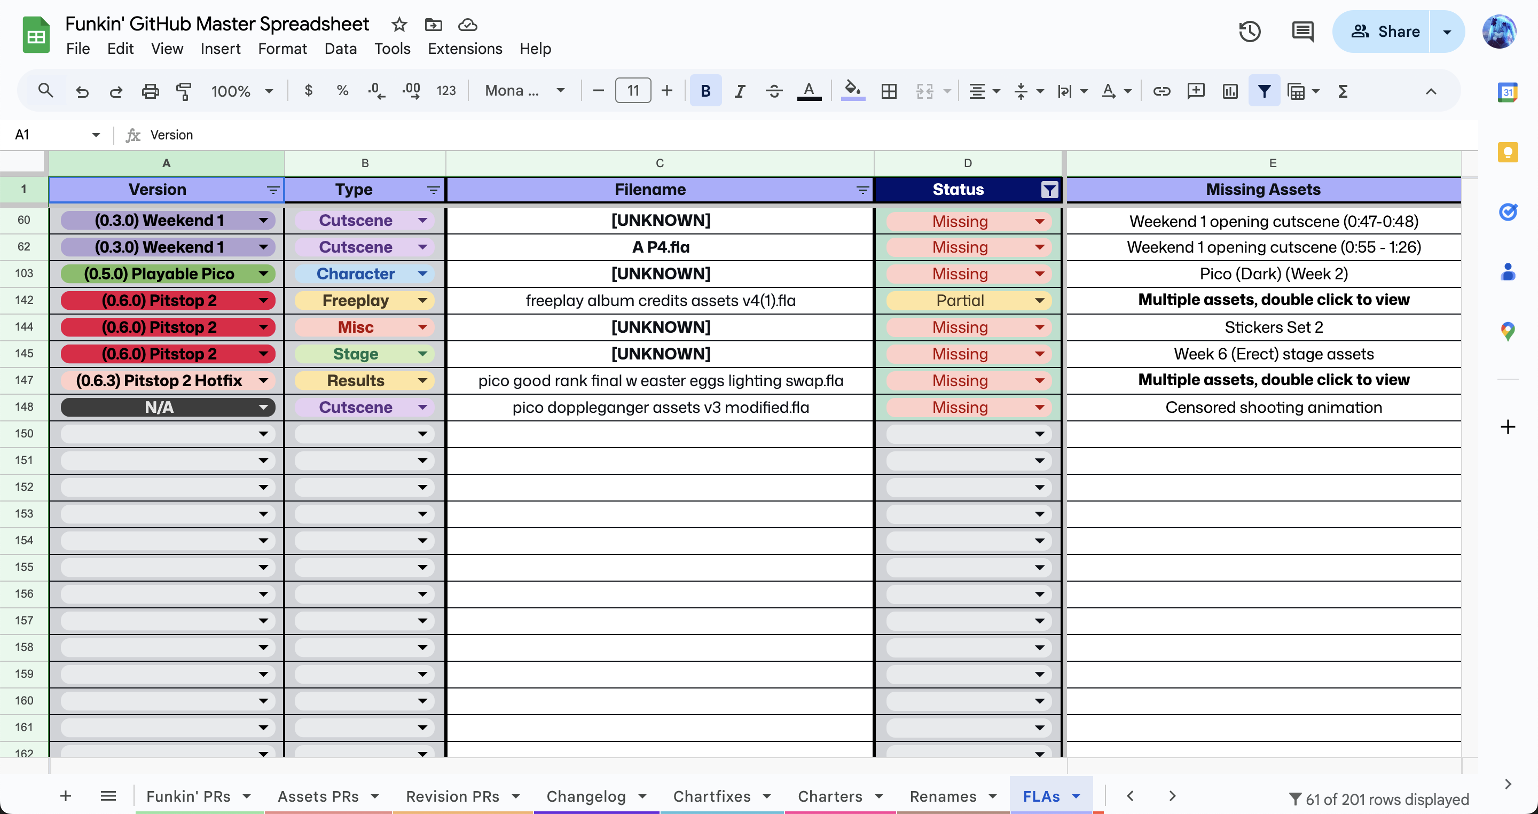Open Freeplay type dropdown
Screen dimensions: 1538x814
point(423,300)
